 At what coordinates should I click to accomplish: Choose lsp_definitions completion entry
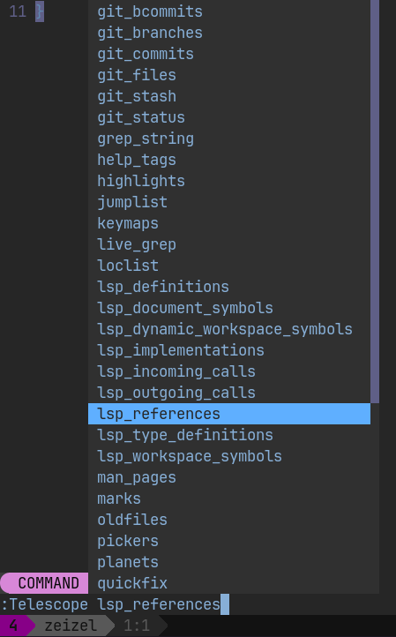[229, 287]
